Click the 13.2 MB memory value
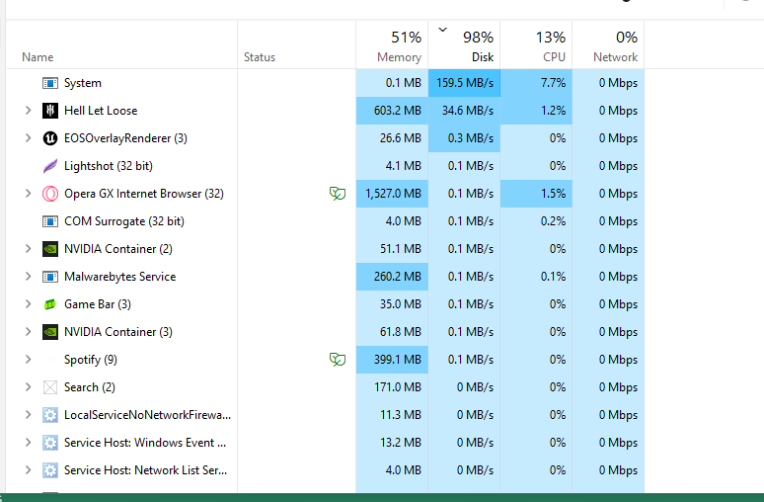The width and height of the screenshot is (764, 502). pos(401,443)
